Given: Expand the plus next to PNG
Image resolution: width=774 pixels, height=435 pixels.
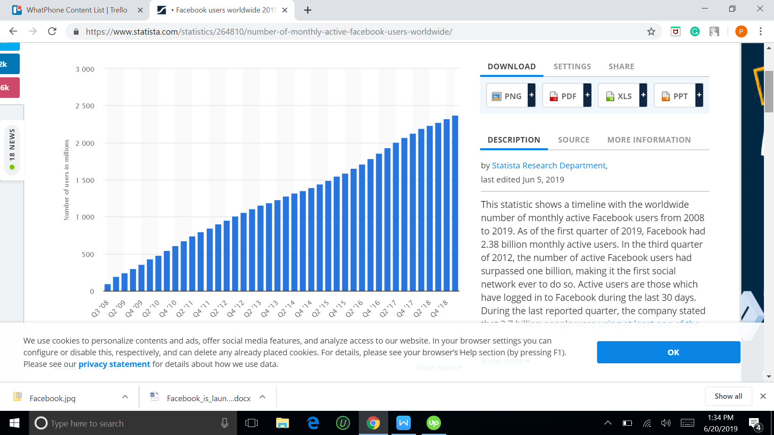Looking at the screenshot, I should [x=532, y=95].
